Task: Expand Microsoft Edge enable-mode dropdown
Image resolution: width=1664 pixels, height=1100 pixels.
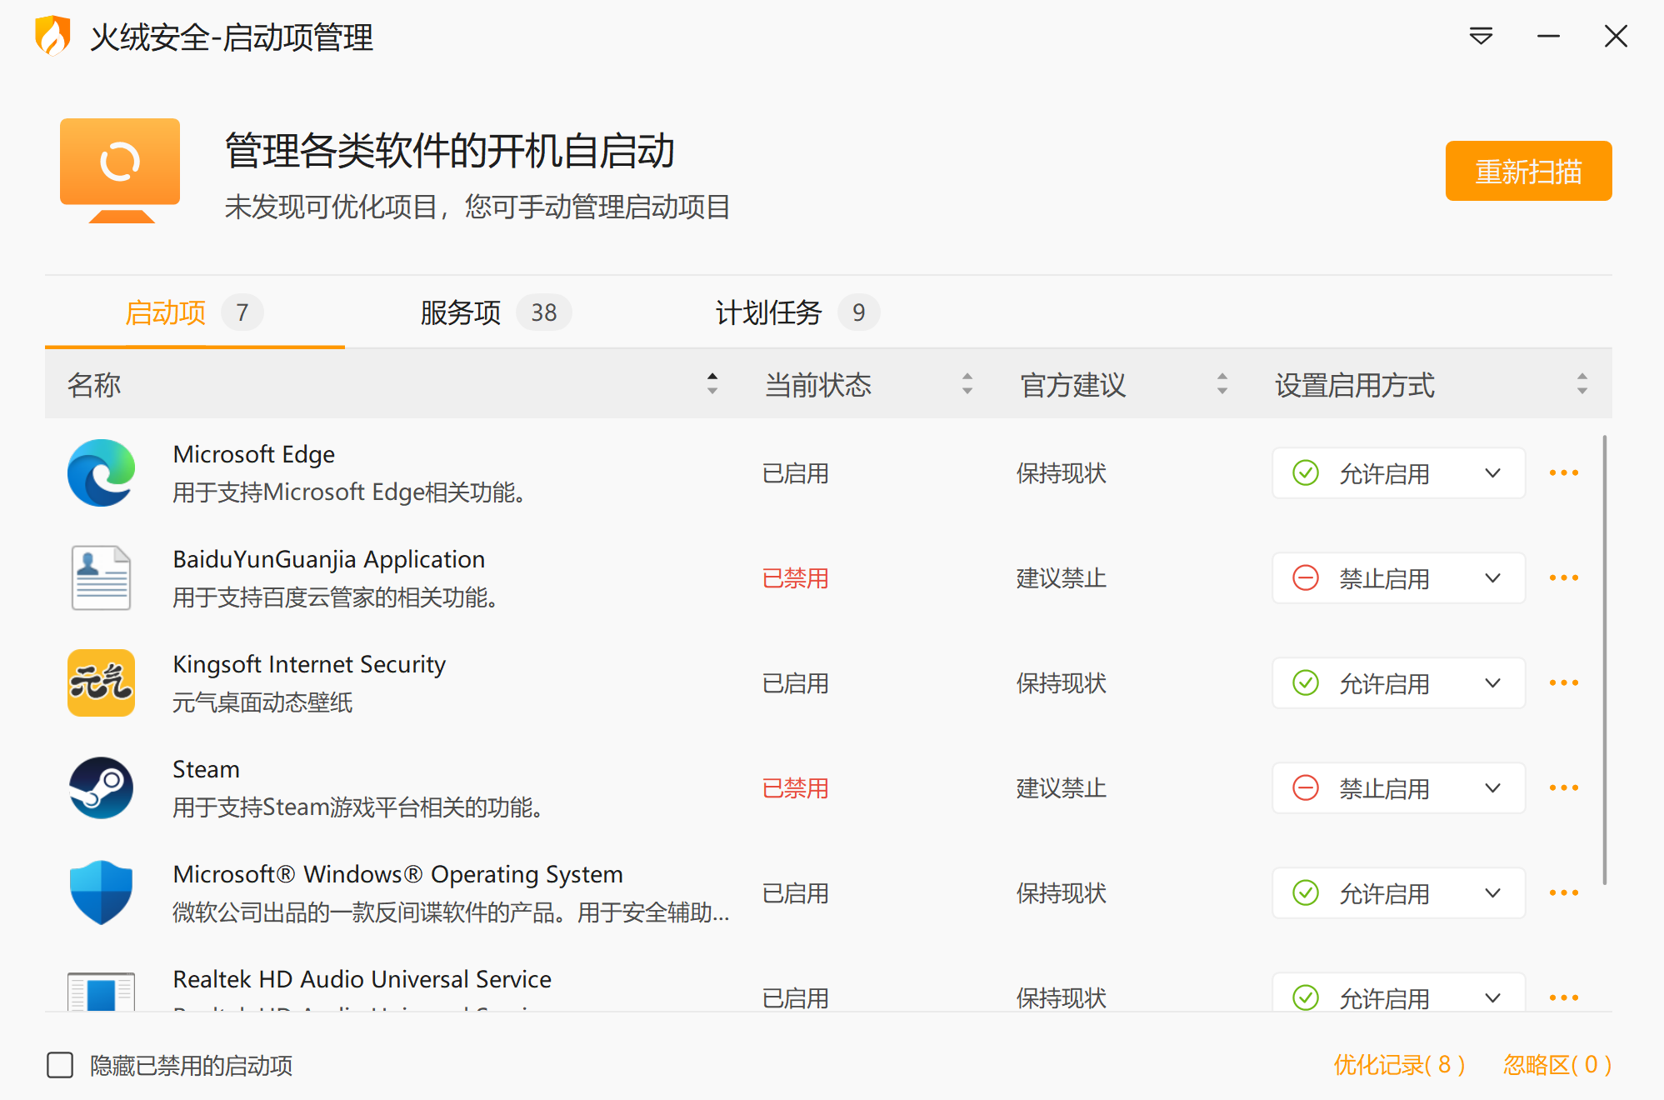Action: point(1398,472)
